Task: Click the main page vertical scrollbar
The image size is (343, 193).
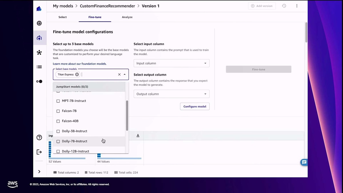Action: pyautogui.click(x=306, y=33)
